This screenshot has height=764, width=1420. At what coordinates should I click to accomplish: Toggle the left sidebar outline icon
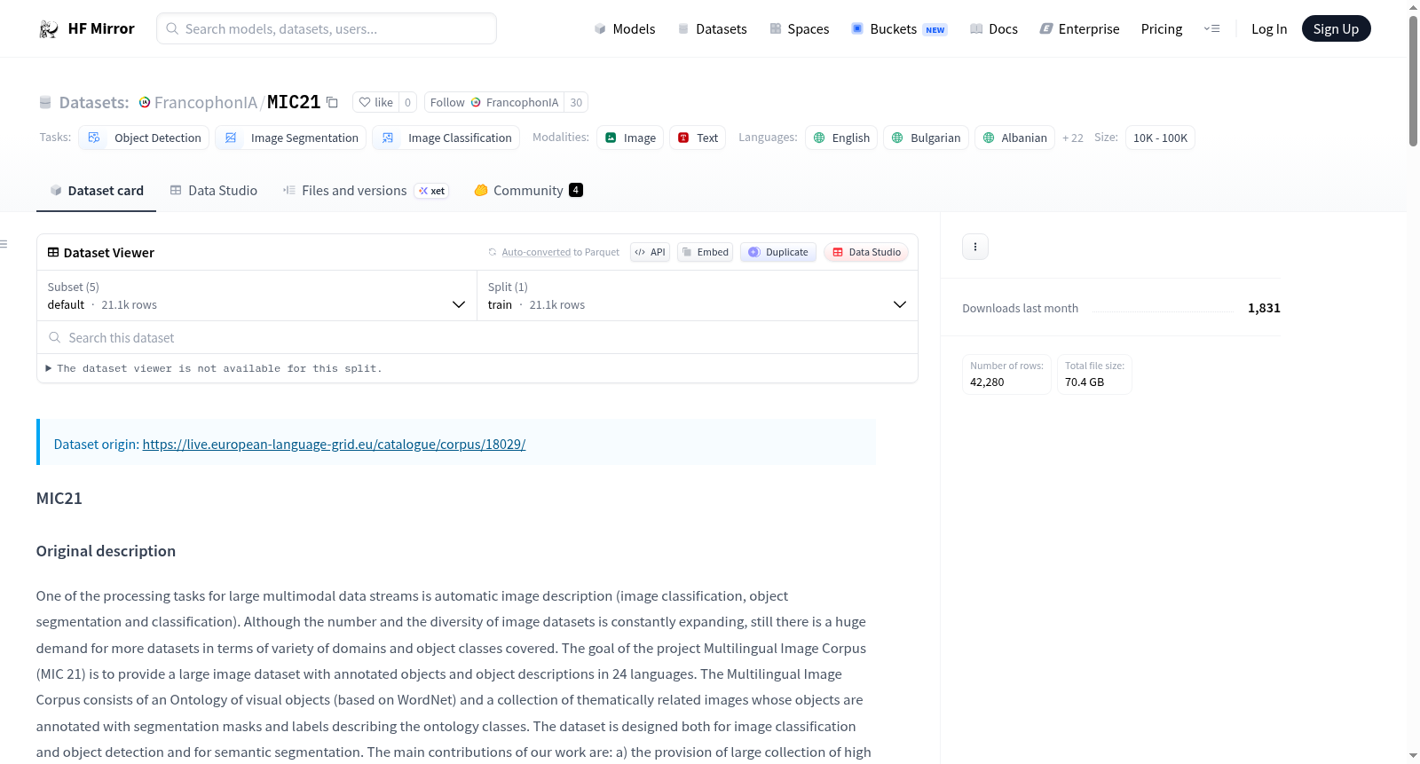tap(4, 244)
